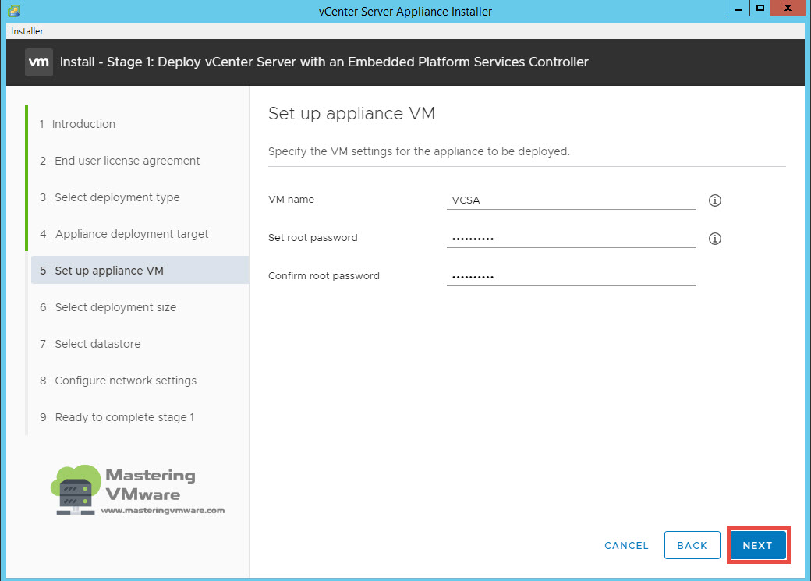Click the installer app icon in title bar
This screenshot has height=581, width=811.
tap(14, 11)
